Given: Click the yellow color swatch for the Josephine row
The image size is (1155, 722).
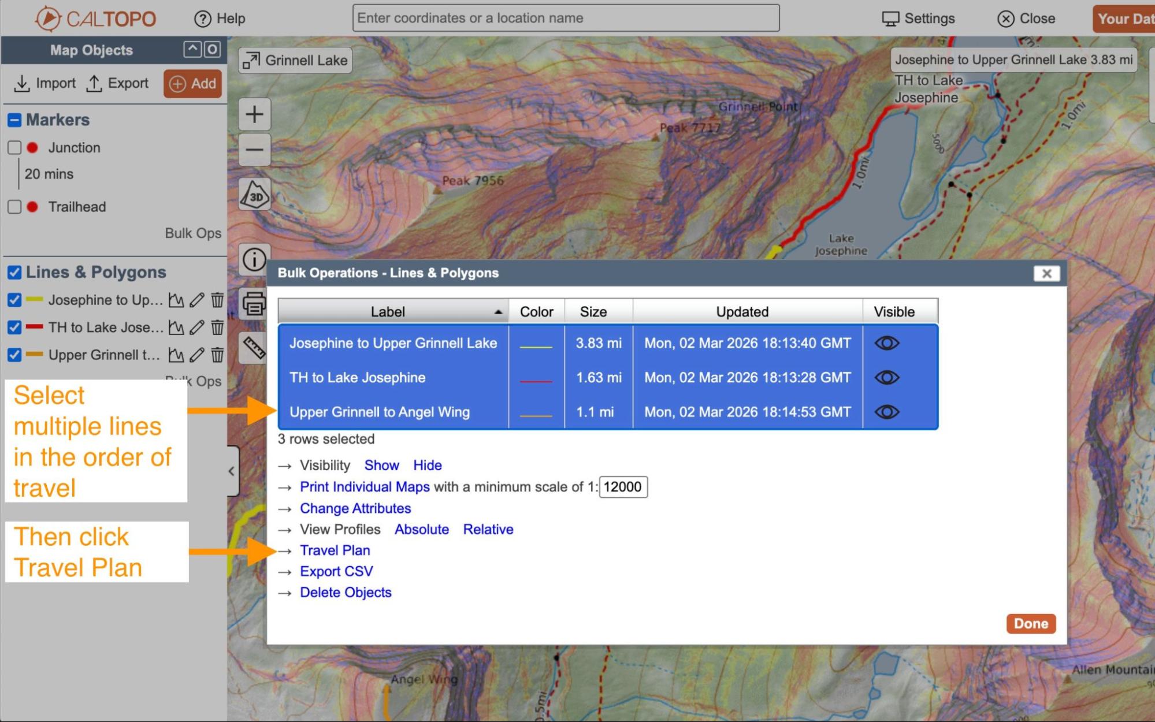Looking at the screenshot, I should point(536,347).
